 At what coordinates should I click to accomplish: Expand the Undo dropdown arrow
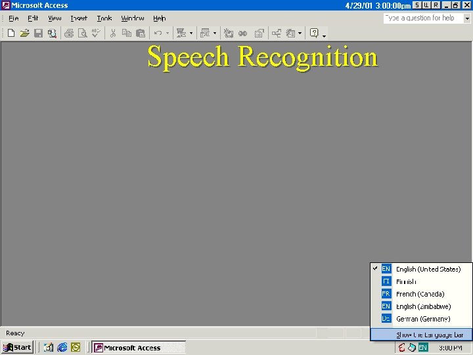168,34
